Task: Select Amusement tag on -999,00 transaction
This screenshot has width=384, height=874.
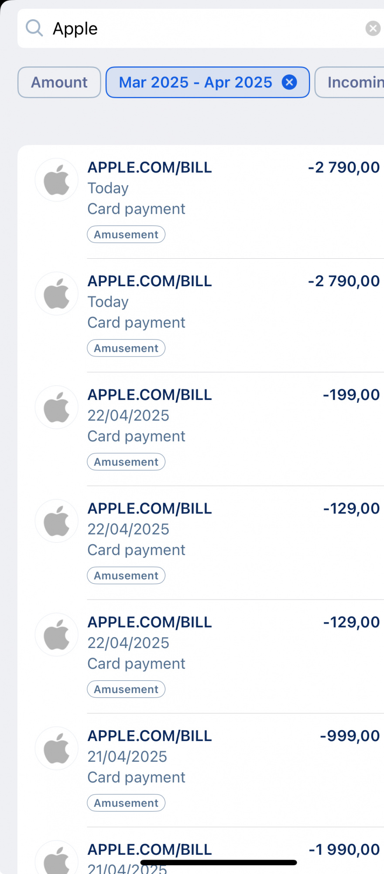Action: point(126,803)
